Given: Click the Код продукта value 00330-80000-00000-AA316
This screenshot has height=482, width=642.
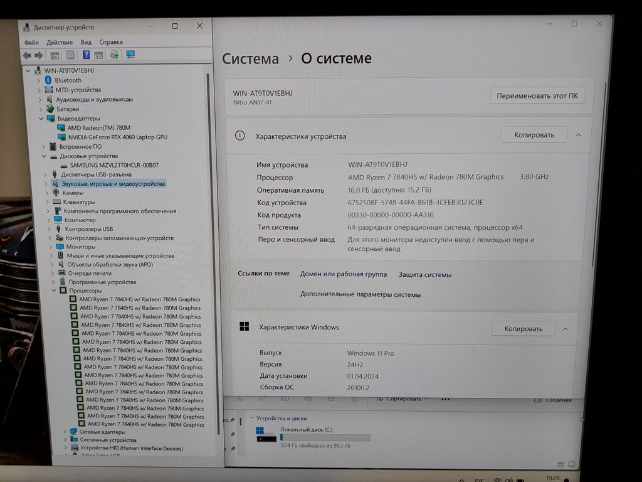Looking at the screenshot, I should point(391,215).
